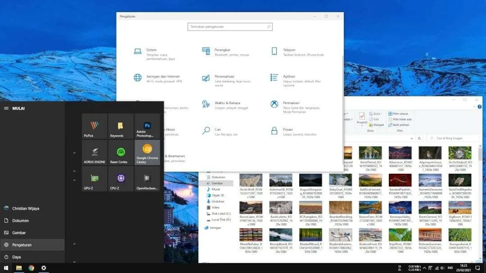Launch Keywords tile in Start menu
486x273 pixels.
point(121,126)
